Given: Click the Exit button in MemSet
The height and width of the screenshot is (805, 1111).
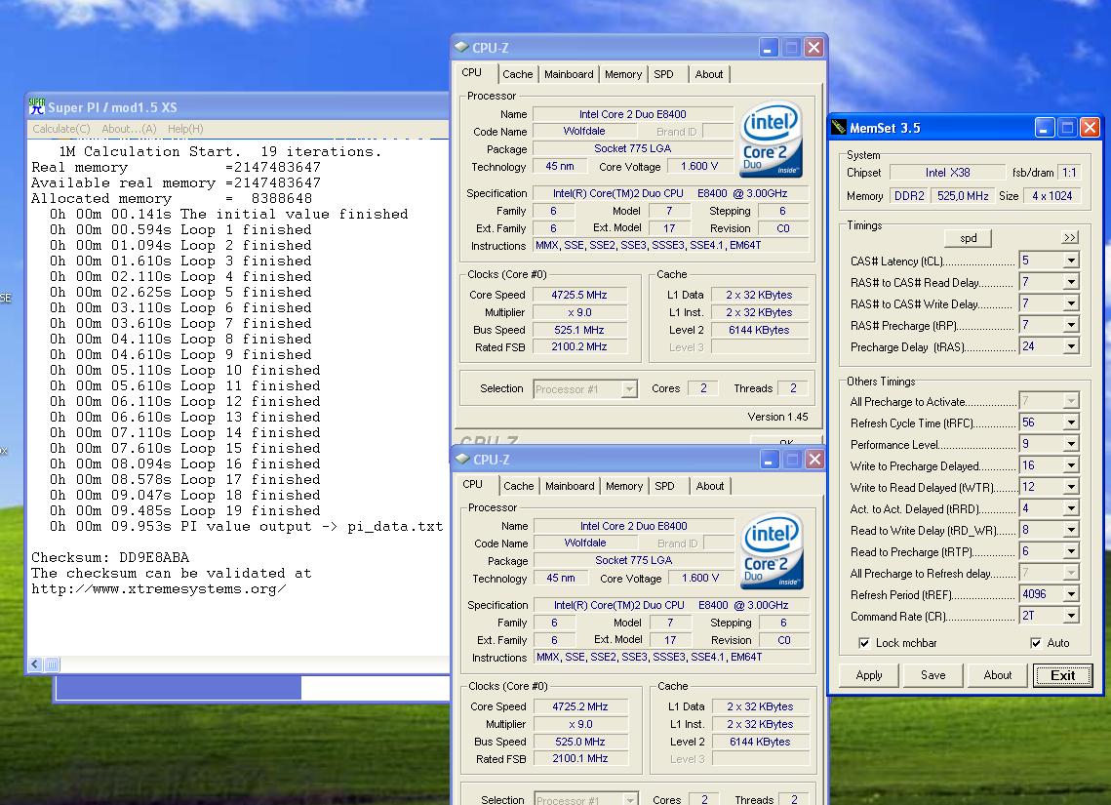Looking at the screenshot, I should (x=1063, y=675).
